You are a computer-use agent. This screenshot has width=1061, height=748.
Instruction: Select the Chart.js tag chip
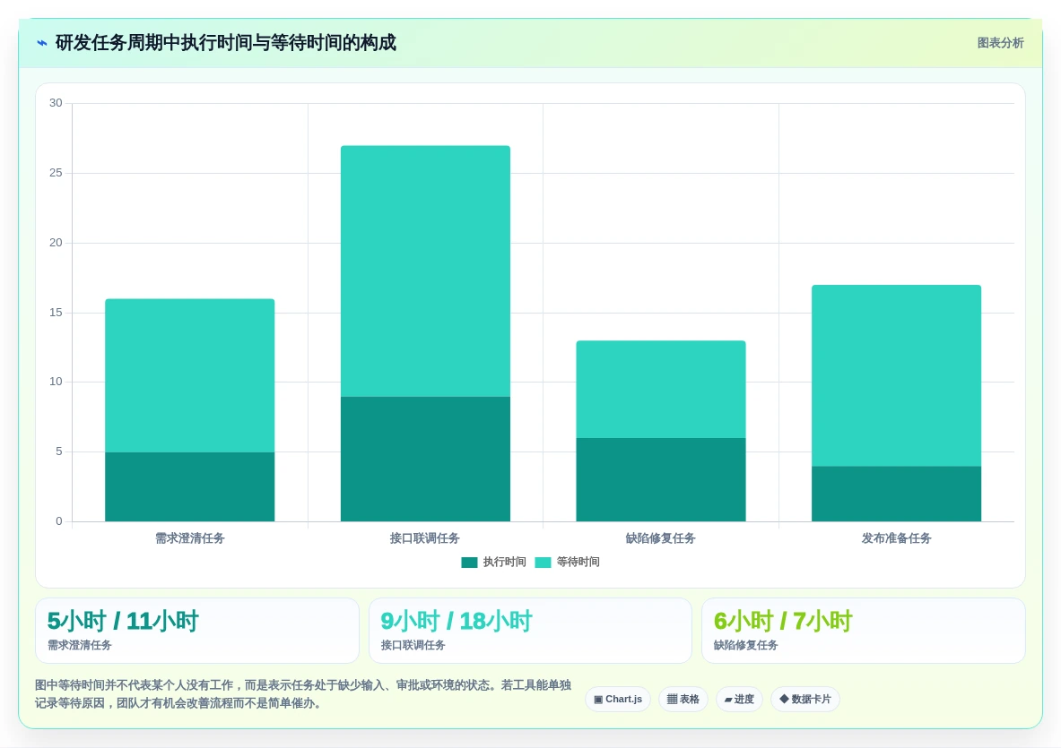click(618, 700)
